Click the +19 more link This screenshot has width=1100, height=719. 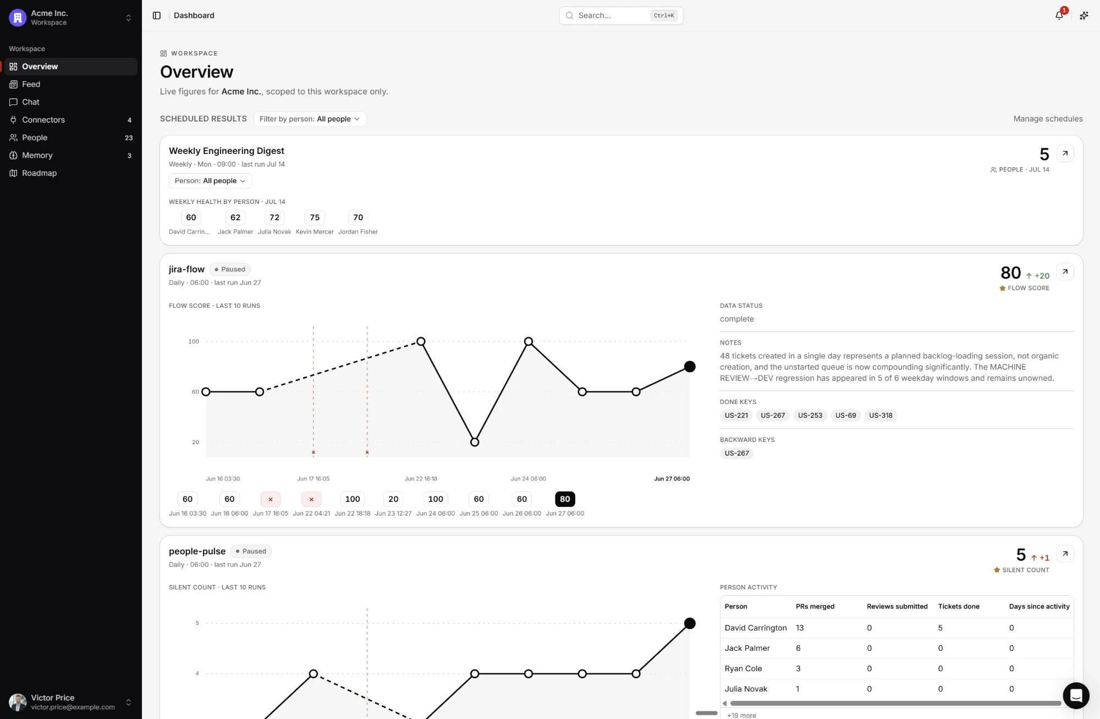(x=741, y=715)
